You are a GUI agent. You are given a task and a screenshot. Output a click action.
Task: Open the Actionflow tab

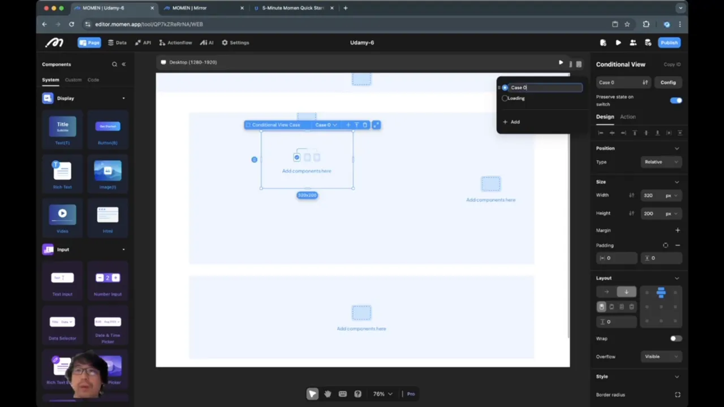(x=175, y=42)
